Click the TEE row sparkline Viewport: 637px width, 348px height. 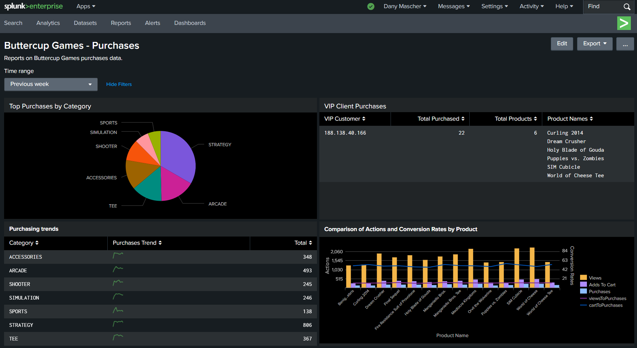[118, 337]
